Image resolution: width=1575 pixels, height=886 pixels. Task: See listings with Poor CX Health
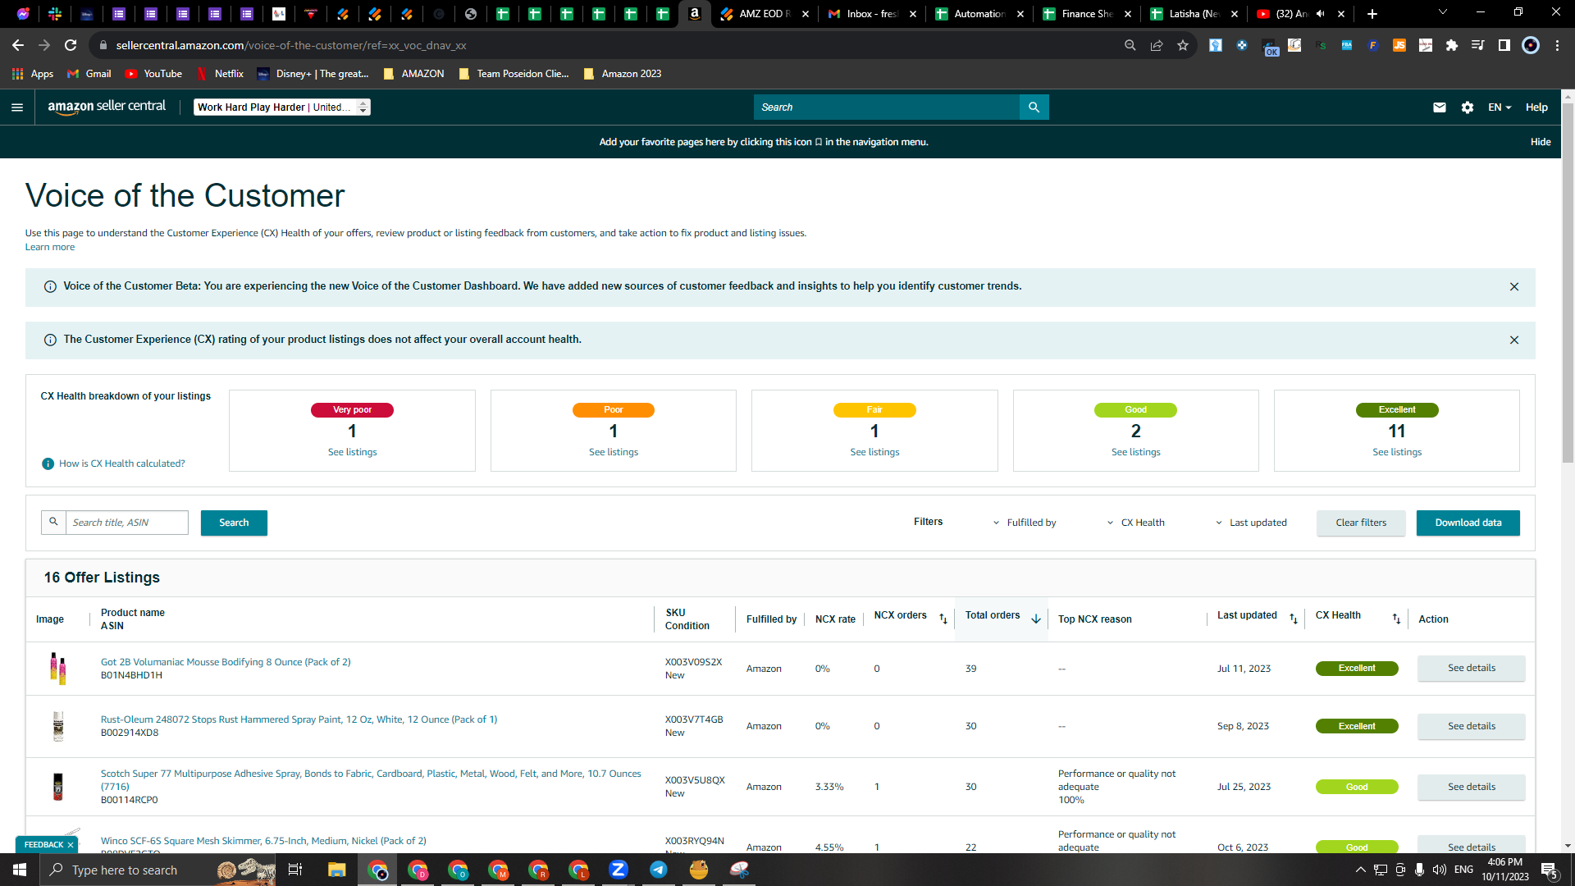coord(614,452)
